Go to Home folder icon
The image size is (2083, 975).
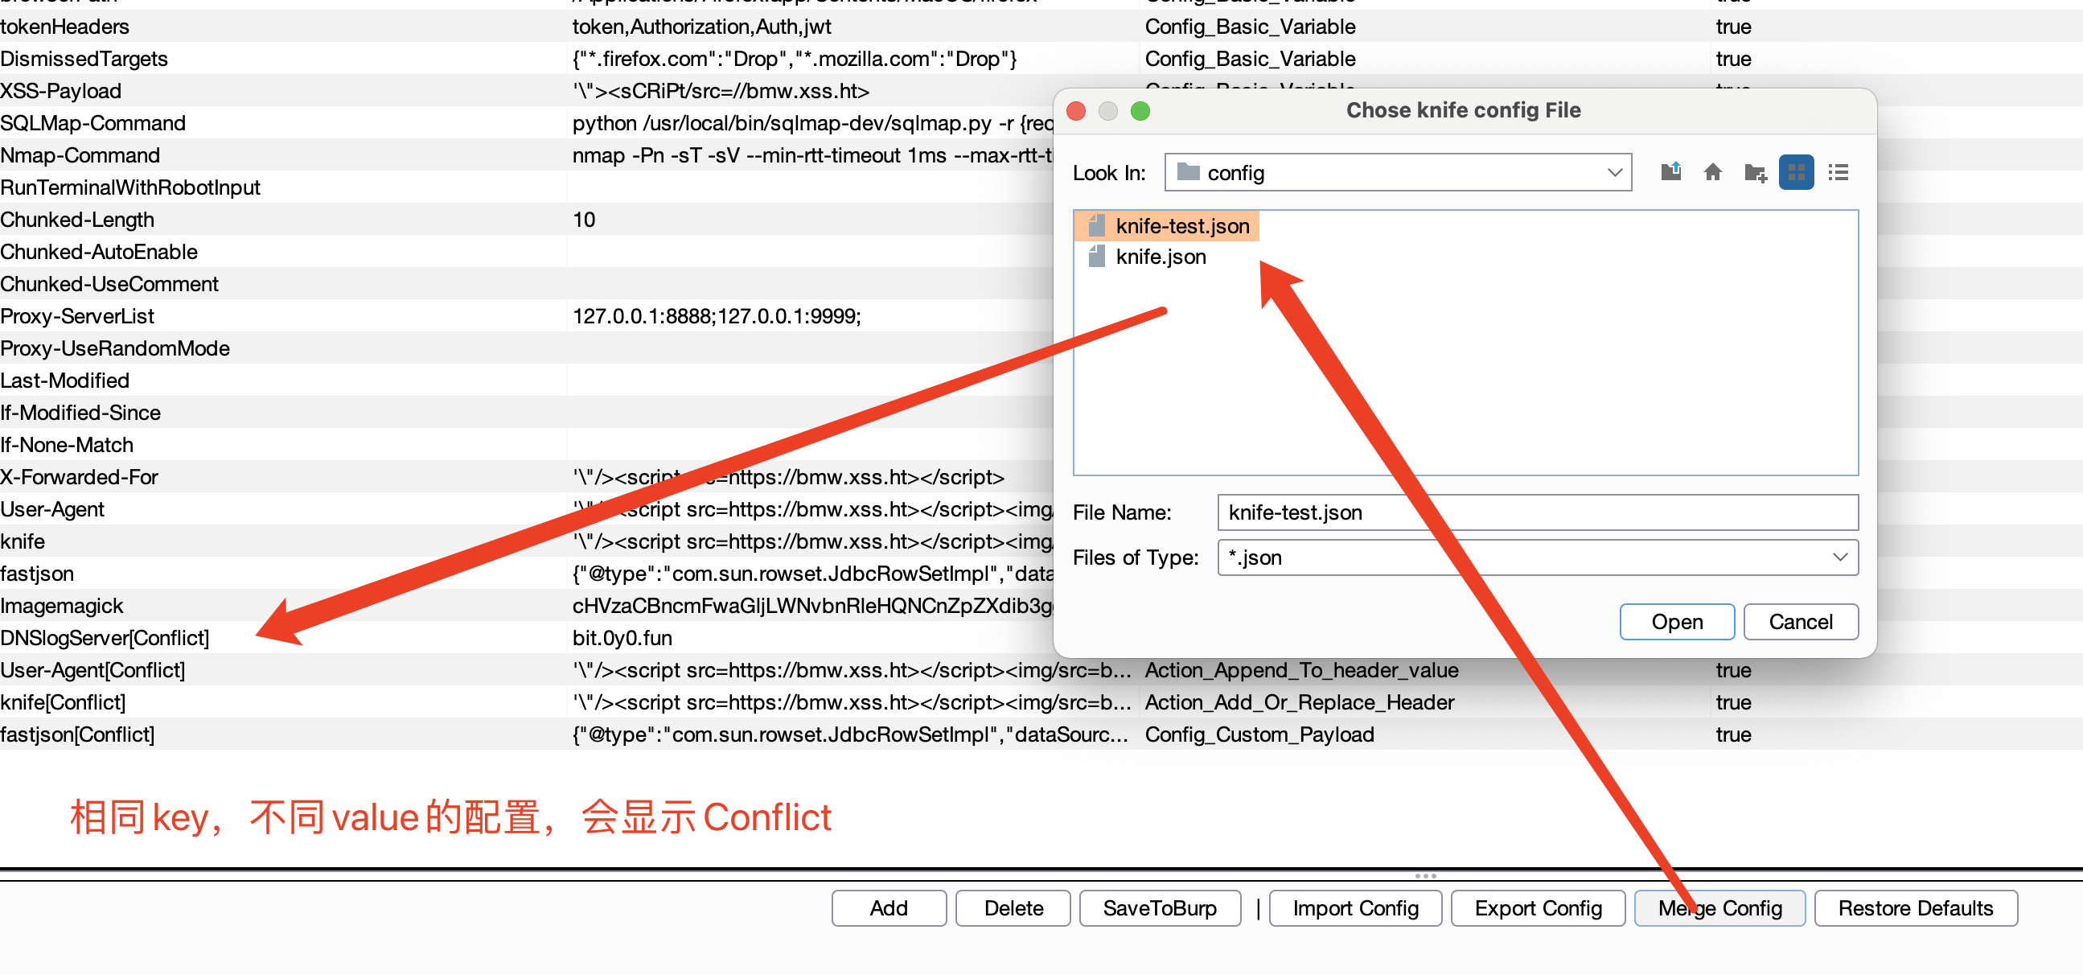(1712, 172)
